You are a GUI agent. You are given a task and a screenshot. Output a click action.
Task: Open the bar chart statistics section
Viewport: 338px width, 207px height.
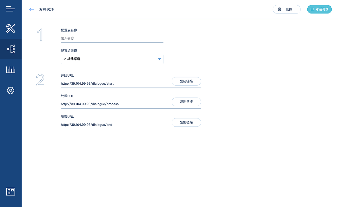click(11, 70)
